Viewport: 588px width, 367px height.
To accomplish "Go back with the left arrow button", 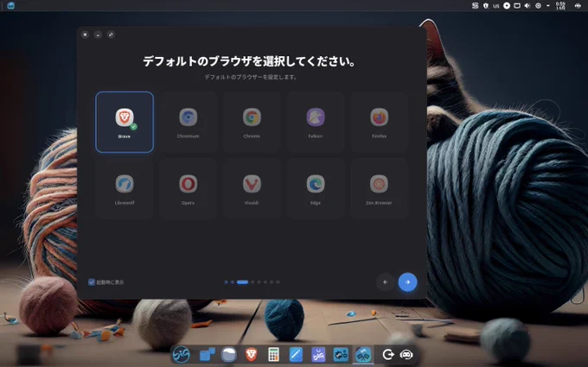I will tap(385, 282).
